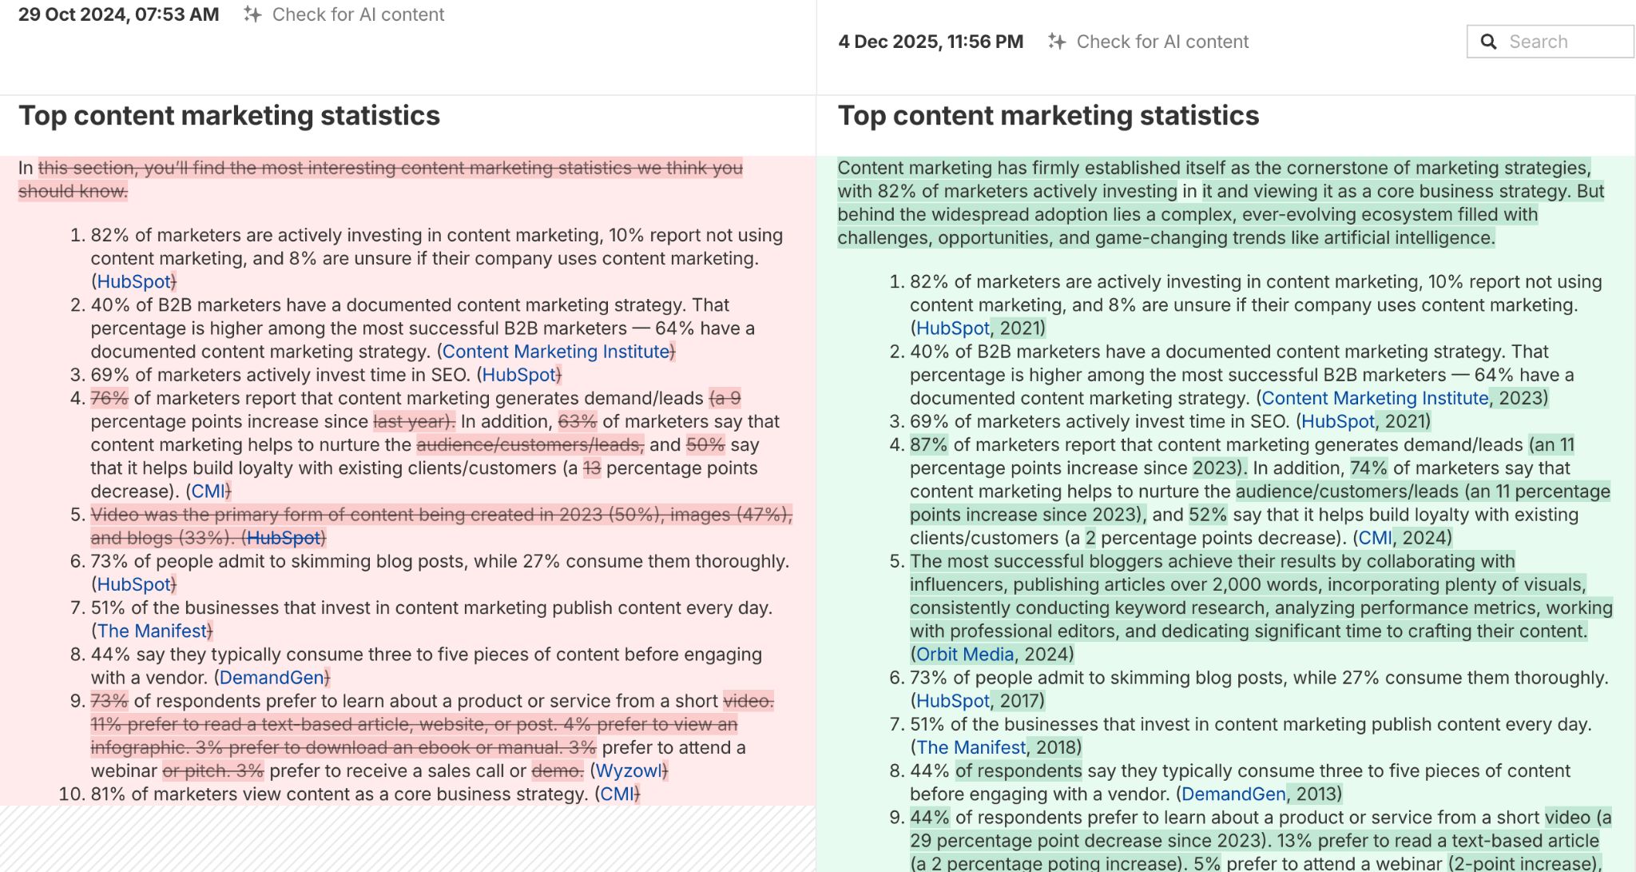Run 'Check for AI content' on the newer version
1636x872 pixels.
(x=1161, y=42)
